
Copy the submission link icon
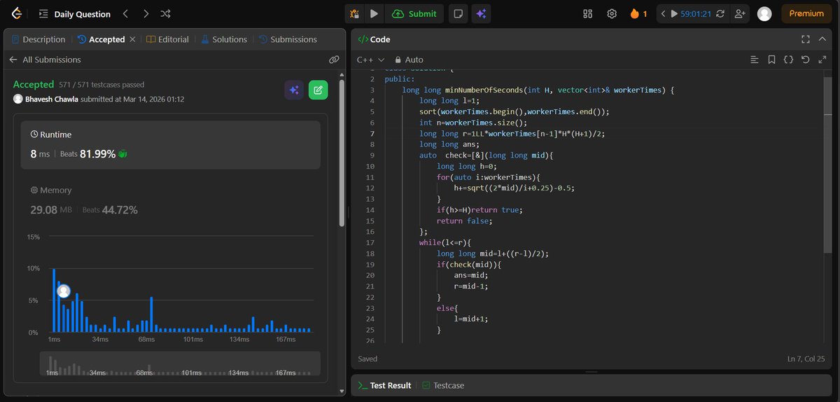tap(334, 60)
